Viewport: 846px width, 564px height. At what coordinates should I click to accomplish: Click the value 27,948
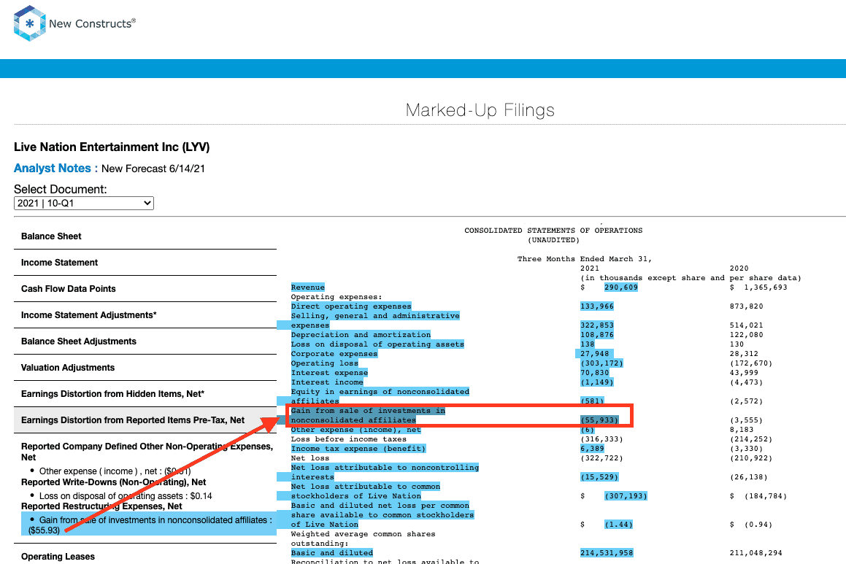(594, 354)
